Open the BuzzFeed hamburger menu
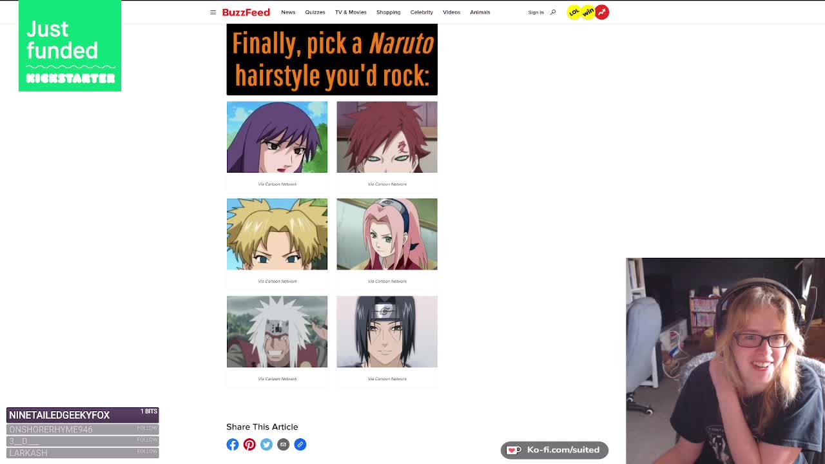Screen dimensions: 825x464 pos(213,12)
